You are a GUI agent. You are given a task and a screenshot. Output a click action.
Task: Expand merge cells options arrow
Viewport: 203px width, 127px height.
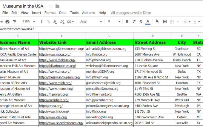click(178, 22)
